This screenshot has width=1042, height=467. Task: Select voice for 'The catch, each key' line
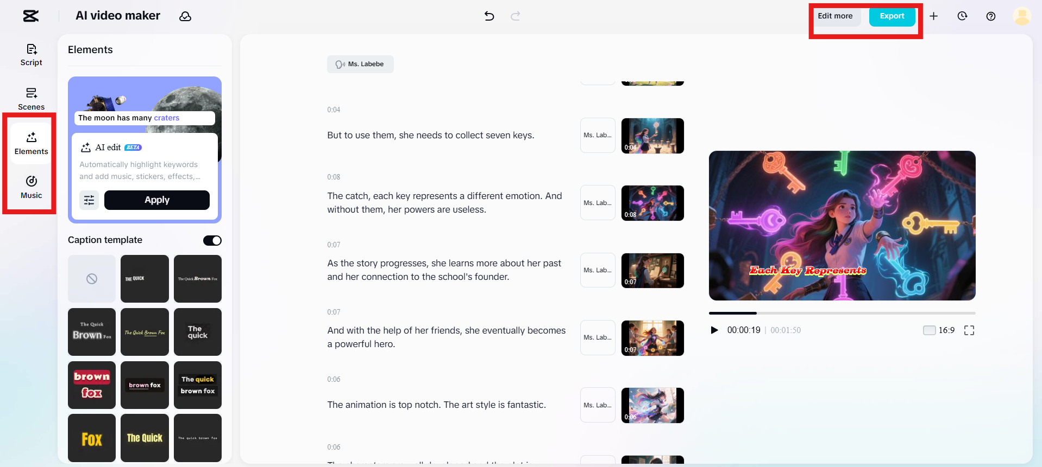click(x=598, y=203)
